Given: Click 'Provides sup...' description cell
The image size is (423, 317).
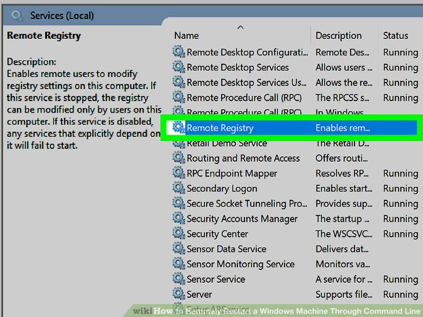Looking at the screenshot, I should (344, 204).
